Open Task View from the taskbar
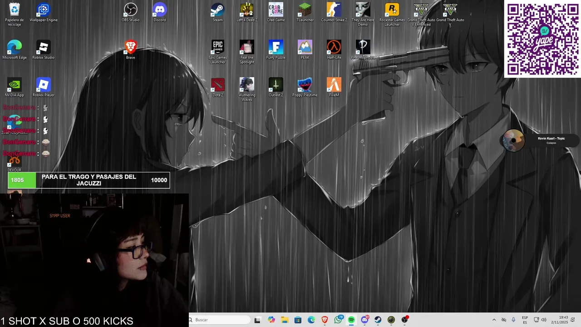Viewport: 581px width, 327px height. tap(257, 320)
